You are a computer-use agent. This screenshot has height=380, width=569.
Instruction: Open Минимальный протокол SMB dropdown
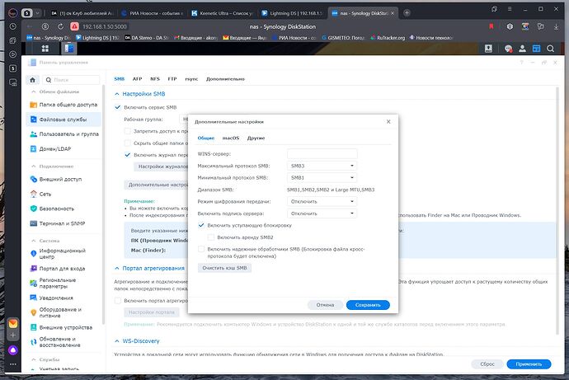(322, 178)
